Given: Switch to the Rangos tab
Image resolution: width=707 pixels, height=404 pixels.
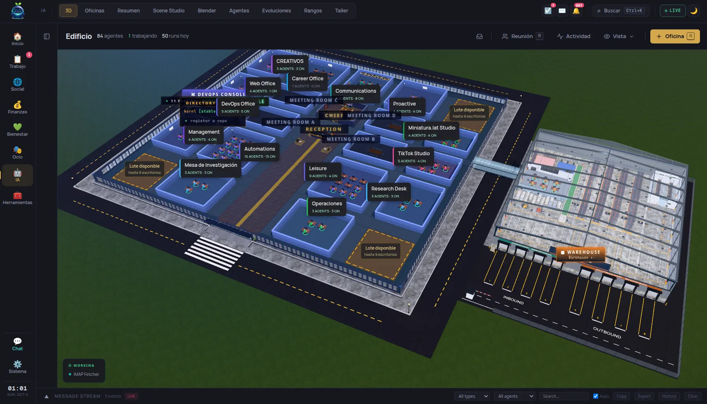Looking at the screenshot, I should coord(313,11).
